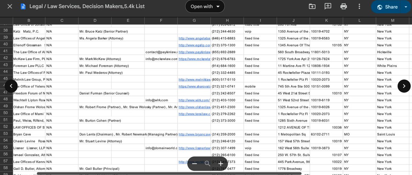Click the 'info@wlrk.com' cell

point(161,100)
